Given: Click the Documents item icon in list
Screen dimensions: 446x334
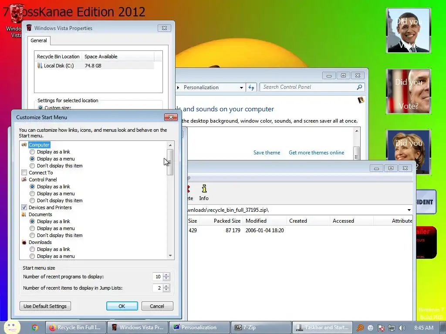Looking at the screenshot, I should tap(24, 214).
